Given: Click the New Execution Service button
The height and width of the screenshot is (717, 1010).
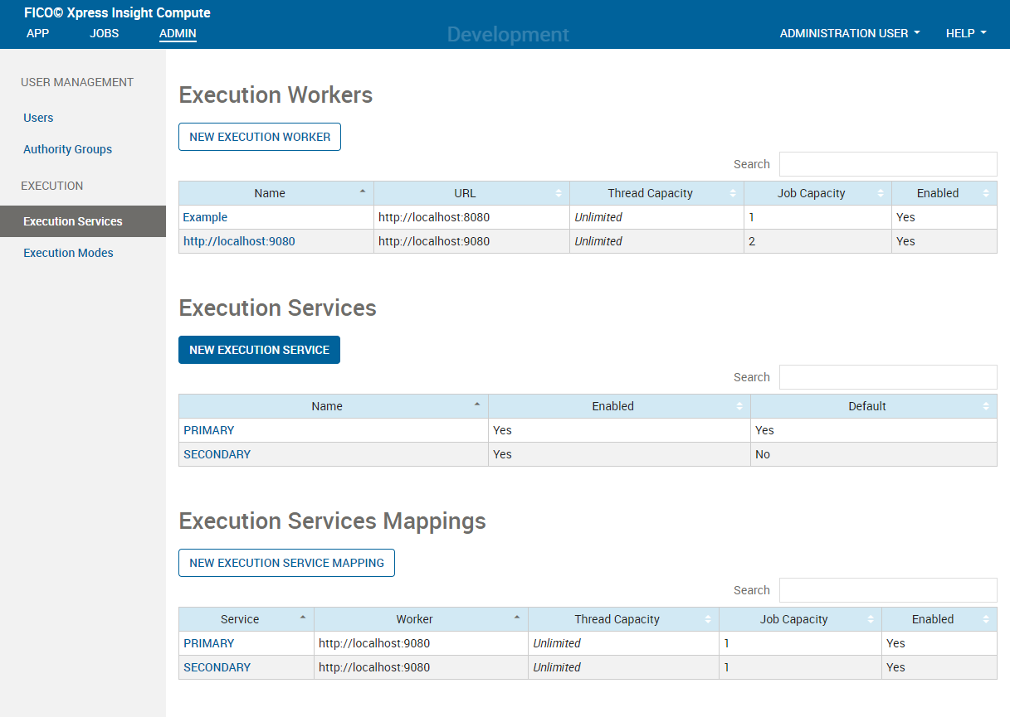Looking at the screenshot, I should click(x=259, y=350).
